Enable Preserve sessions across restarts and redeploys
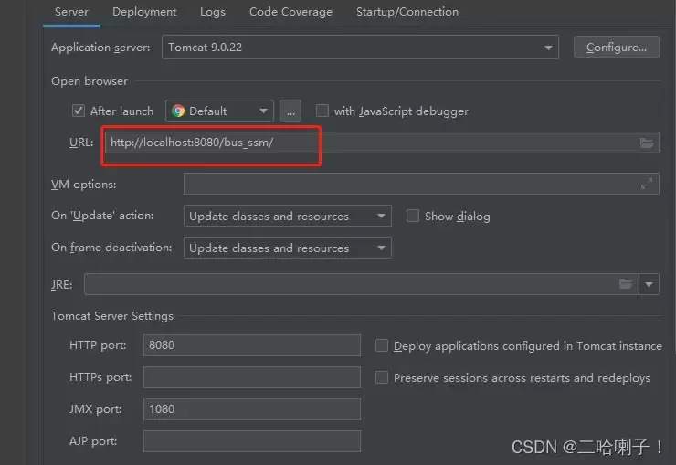Screen dimensions: 676x465 click(x=382, y=377)
